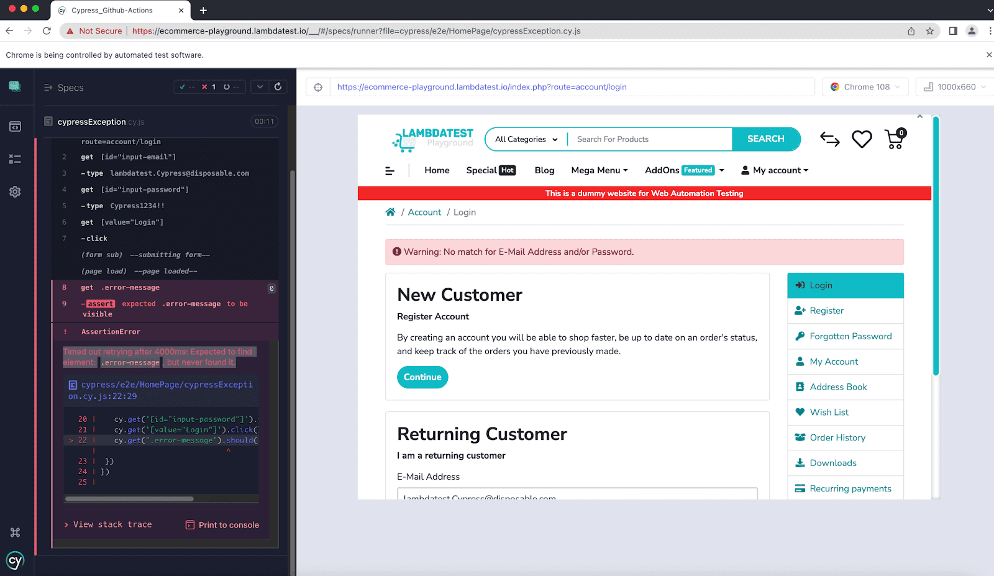
Task: Click the home icon in breadcrumb
Action: [x=390, y=213]
